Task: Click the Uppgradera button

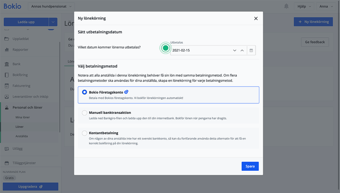Action: (x=30, y=186)
